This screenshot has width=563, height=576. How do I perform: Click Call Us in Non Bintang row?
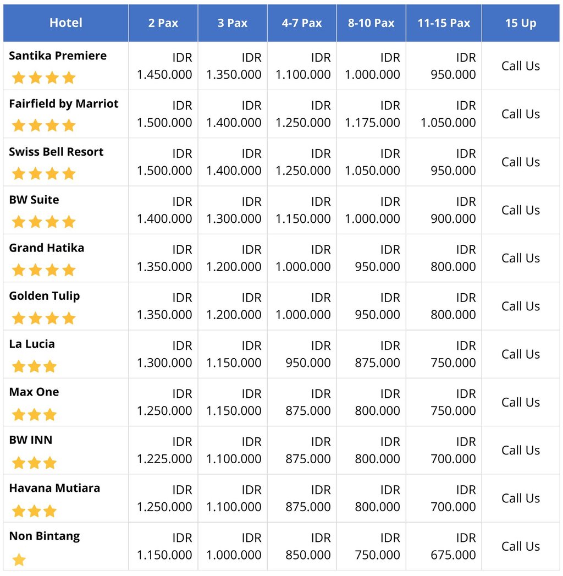click(521, 547)
